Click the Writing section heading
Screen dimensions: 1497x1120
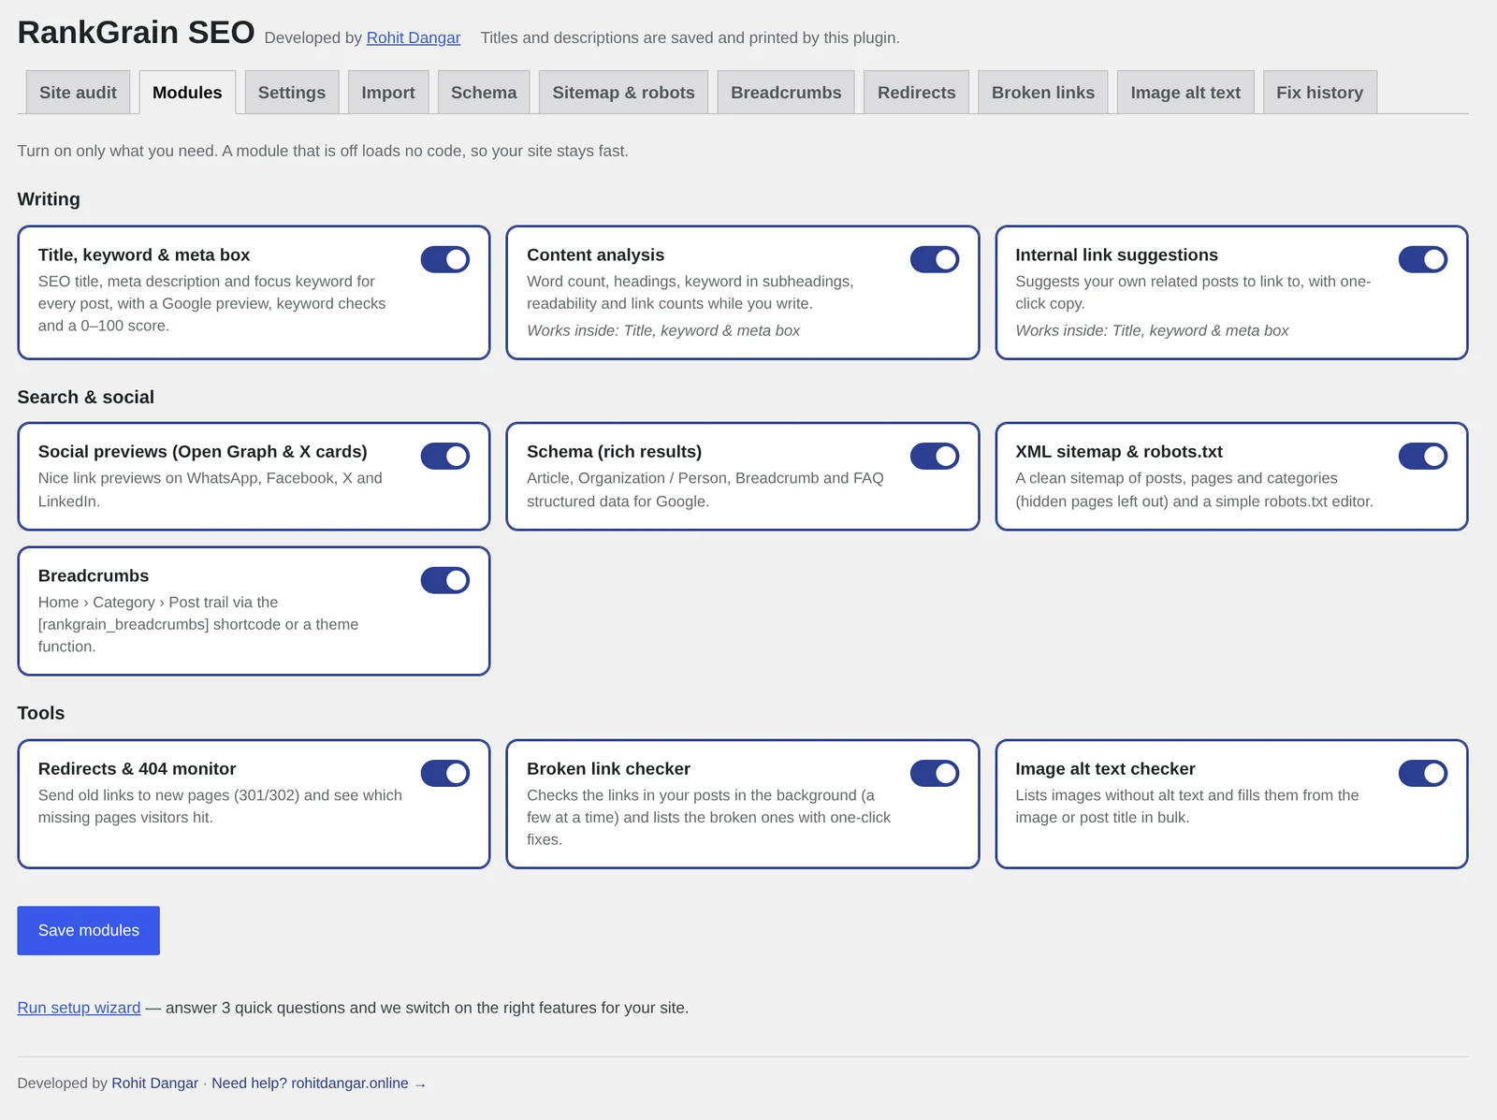point(49,199)
